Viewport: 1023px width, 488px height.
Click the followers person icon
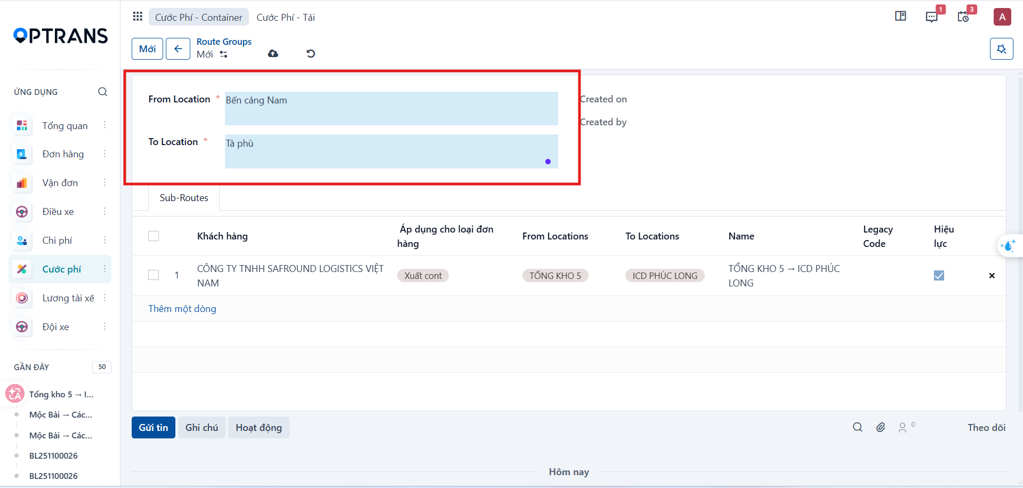[903, 428]
